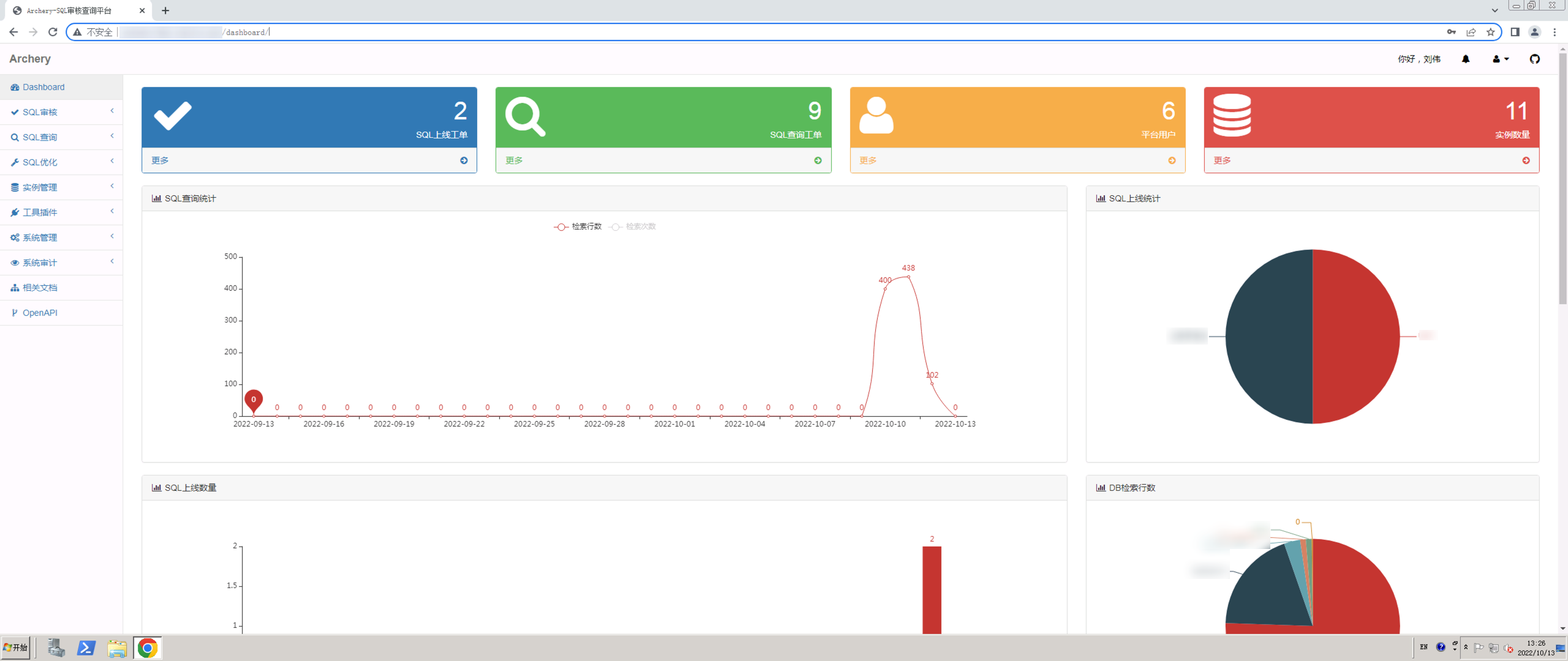Screen dimensions: 1568x661
Task: Open the user account dropdown menu
Action: coord(1500,59)
